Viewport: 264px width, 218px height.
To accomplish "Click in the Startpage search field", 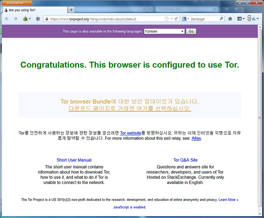I will [x=204, y=19].
